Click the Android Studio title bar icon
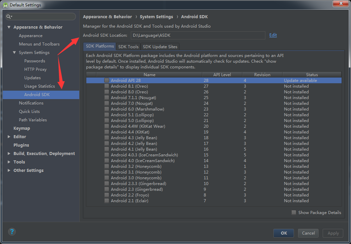 (x=5, y=5)
